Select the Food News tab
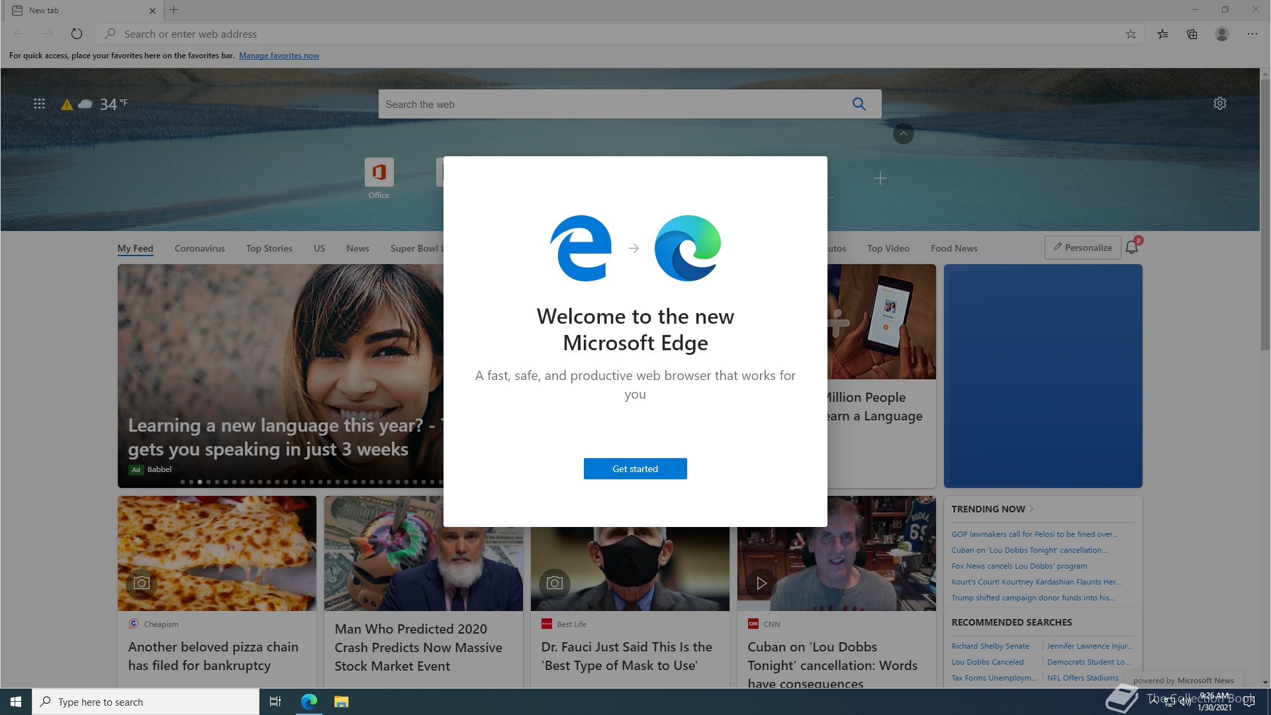Screen dimensions: 1271x715 [954, 248]
